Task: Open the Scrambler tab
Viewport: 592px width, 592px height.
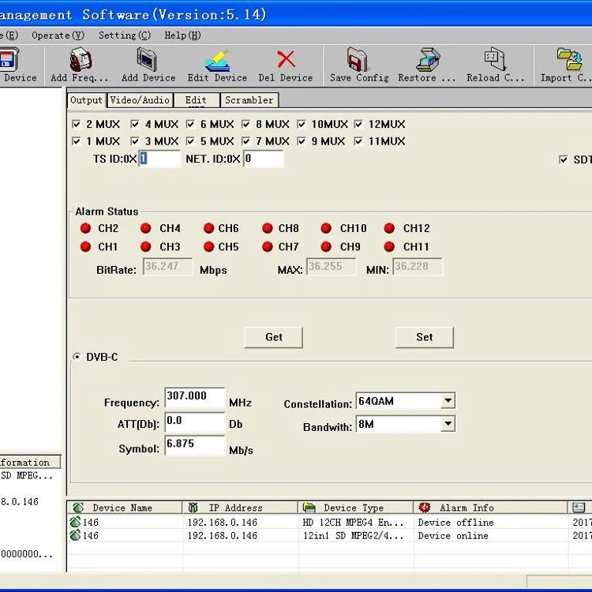Action: (249, 100)
